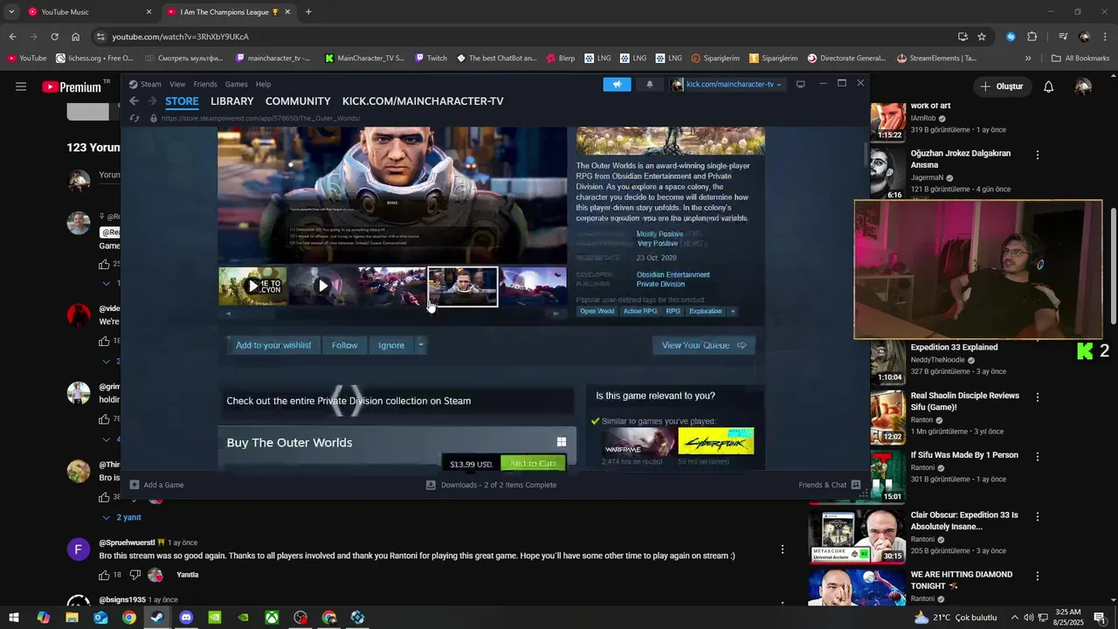
Task: Select the highlighted character screenshot thumbnail
Action: (463, 287)
